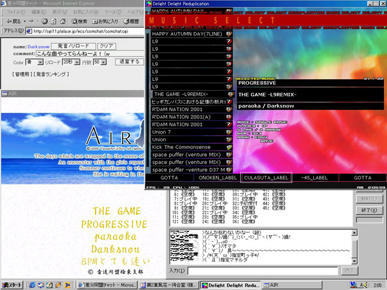Open the Favorites (お気に入り) toolbar button
Viewport: 387px width, 290px height.
(x=104, y=21)
